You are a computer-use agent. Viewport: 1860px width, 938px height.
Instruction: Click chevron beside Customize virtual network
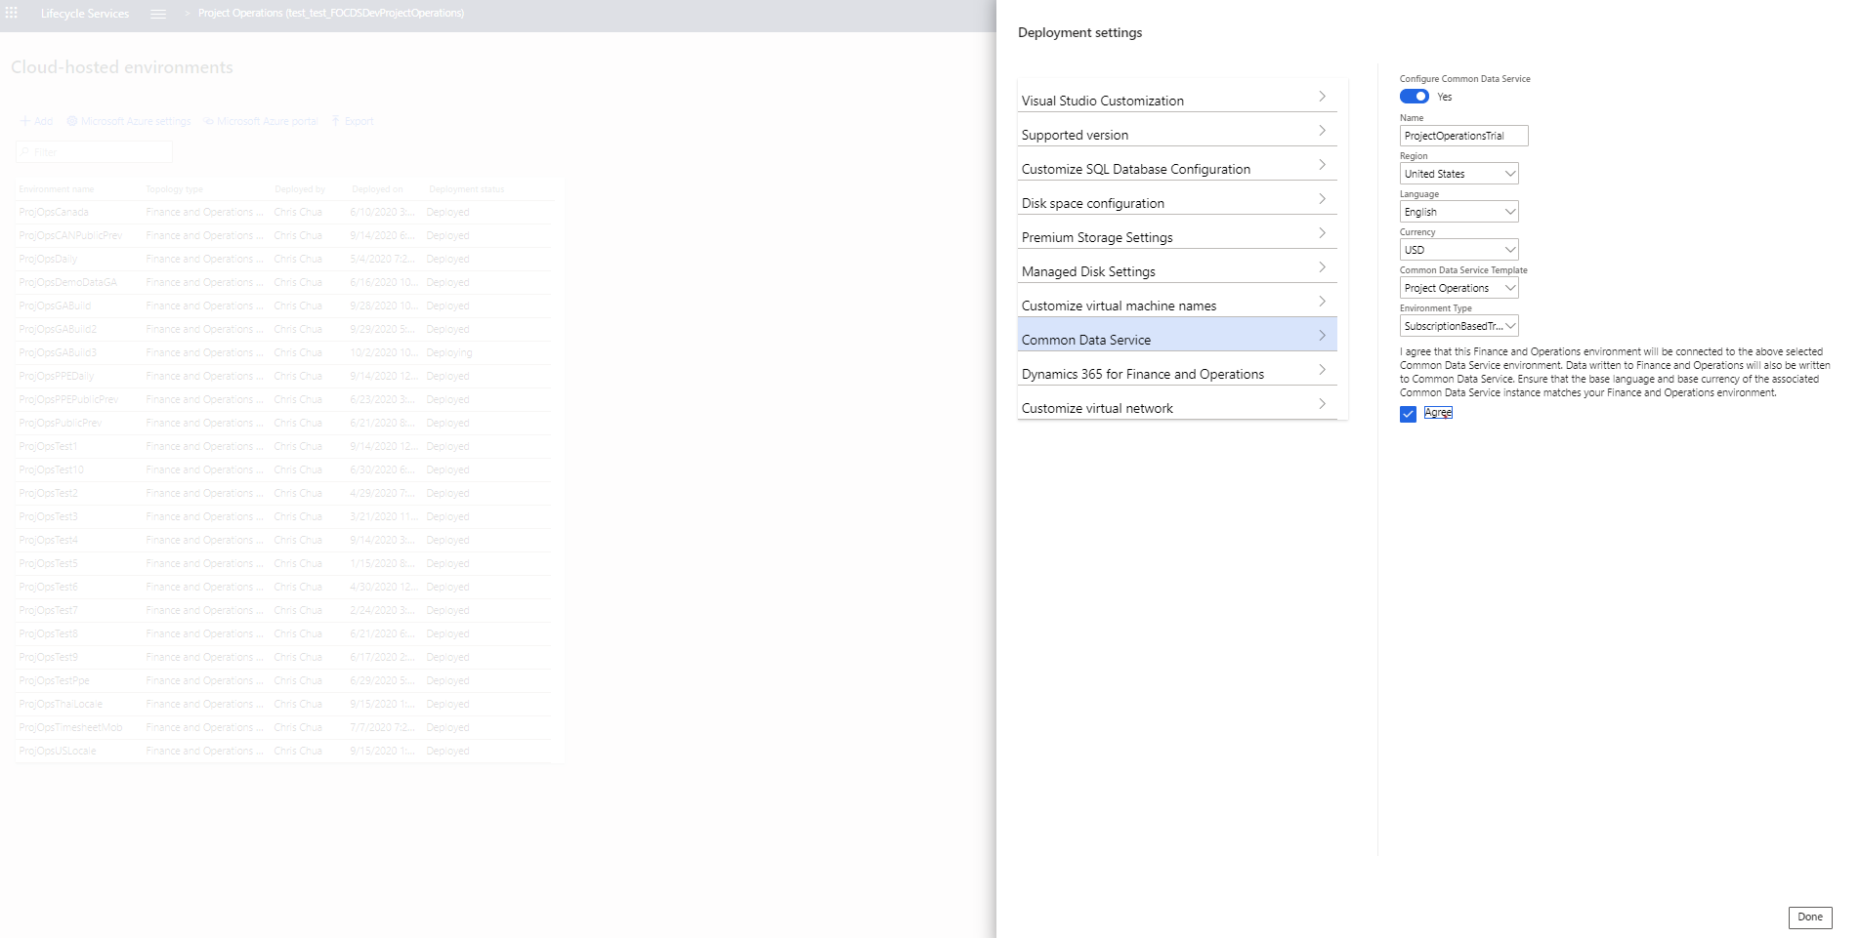(1322, 404)
